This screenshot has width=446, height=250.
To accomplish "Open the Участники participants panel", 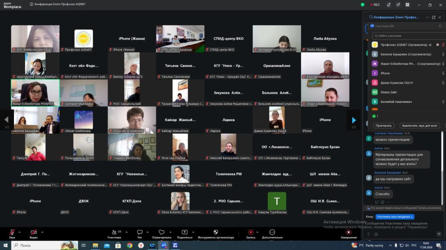I will (x=114, y=233).
